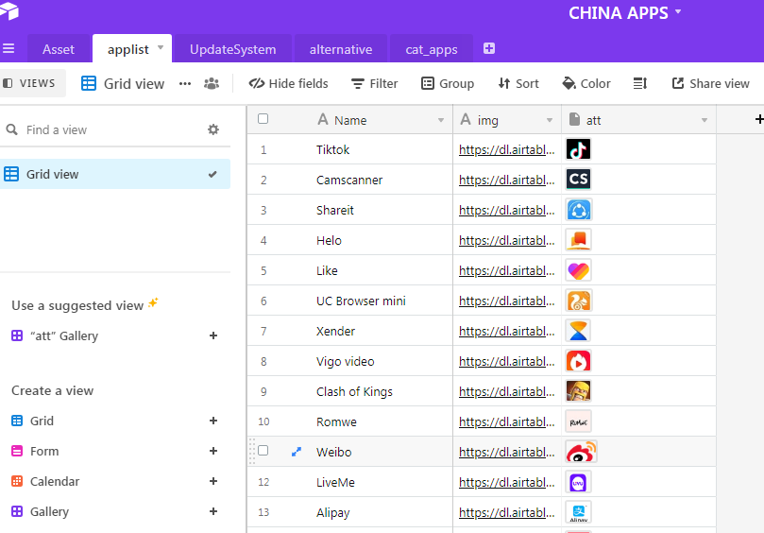Open the UC Browser mini attachment icon

(578, 301)
